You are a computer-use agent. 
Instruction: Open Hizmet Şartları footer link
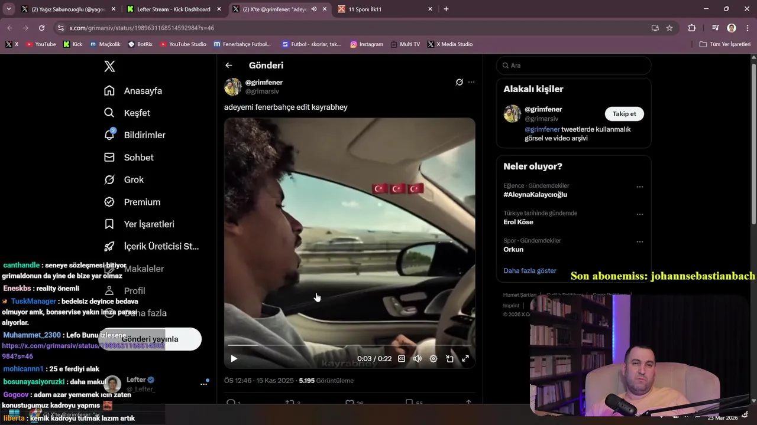(x=520, y=295)
